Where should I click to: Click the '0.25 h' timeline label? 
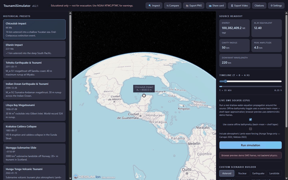(278, 90)
